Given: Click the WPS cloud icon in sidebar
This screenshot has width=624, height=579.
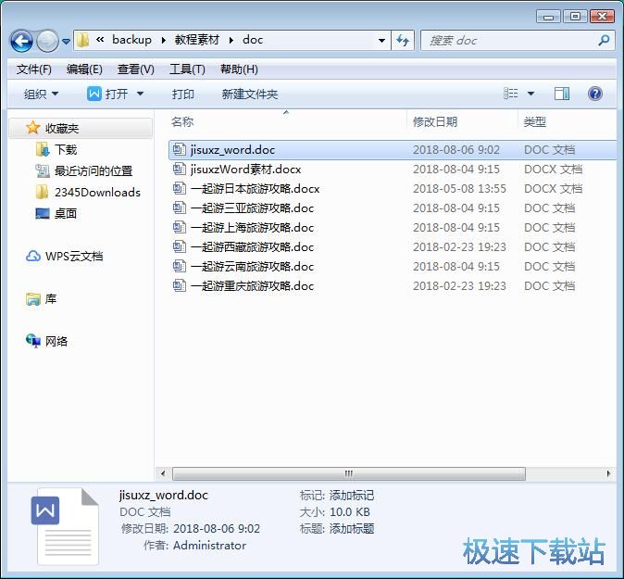Looking at the screenshot, I should click(33, 256).
